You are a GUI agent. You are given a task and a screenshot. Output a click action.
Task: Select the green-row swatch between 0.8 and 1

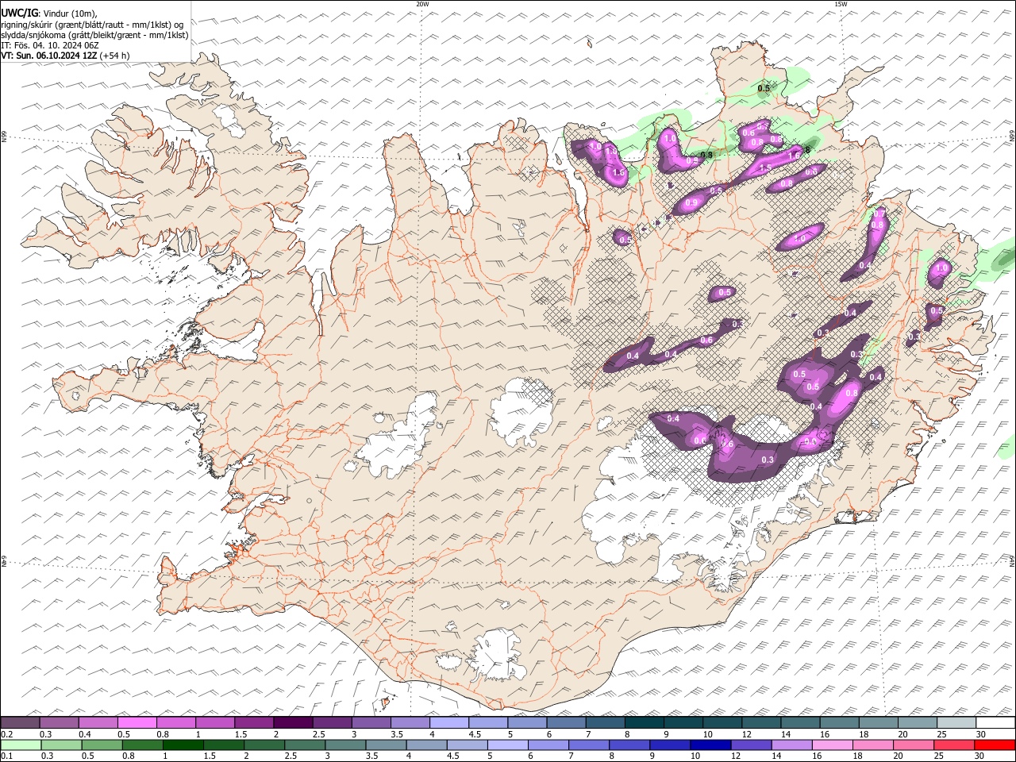[142, 745]
